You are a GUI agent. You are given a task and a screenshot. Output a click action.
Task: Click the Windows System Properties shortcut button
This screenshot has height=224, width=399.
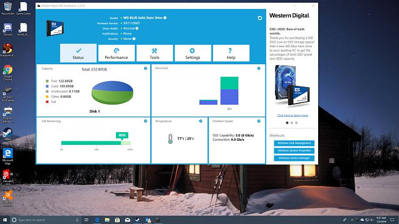294,151
